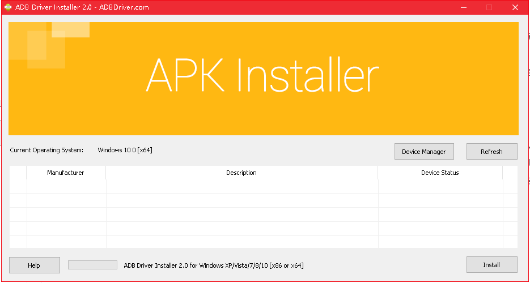Click the APK Installer banner
Screen dimensions: 530x283
pyautogui.click(x=264, y=79)
